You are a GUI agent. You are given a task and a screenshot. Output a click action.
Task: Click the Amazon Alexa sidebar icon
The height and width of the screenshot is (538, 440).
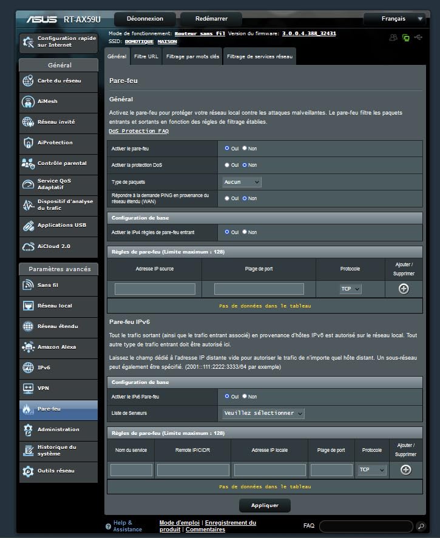click(x=28, y=348)
